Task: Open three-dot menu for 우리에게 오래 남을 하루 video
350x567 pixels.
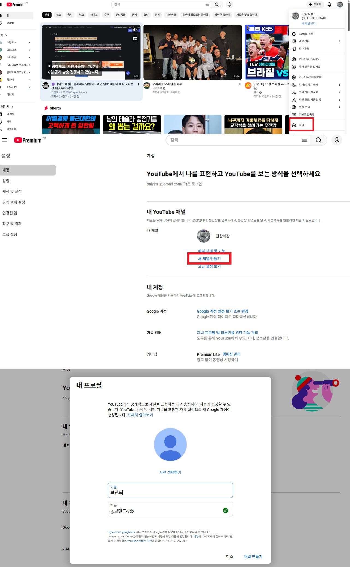Action: 240,85
